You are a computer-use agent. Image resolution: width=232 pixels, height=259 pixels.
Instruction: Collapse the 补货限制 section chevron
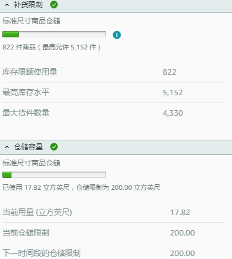coord(7,5)
